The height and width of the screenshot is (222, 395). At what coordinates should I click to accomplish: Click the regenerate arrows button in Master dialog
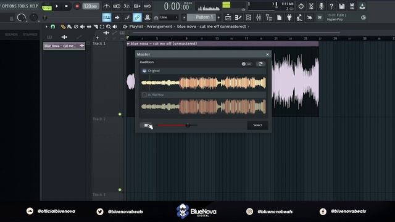(260, 64)
